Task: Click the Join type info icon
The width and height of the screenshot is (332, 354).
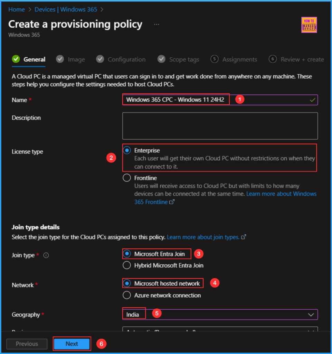Action: [x=46, y=255]
